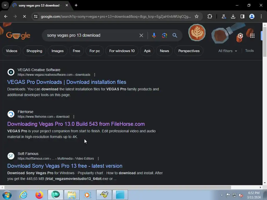This screenshot has height=200, width=267.
Task: Open more options for FileHorse result
Action: pos(74,117)
